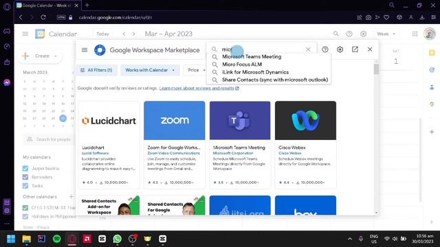Toggle the Holidays in Philippines checkbox
Viewport: 440px width, 247px height.
coord(25,217)
